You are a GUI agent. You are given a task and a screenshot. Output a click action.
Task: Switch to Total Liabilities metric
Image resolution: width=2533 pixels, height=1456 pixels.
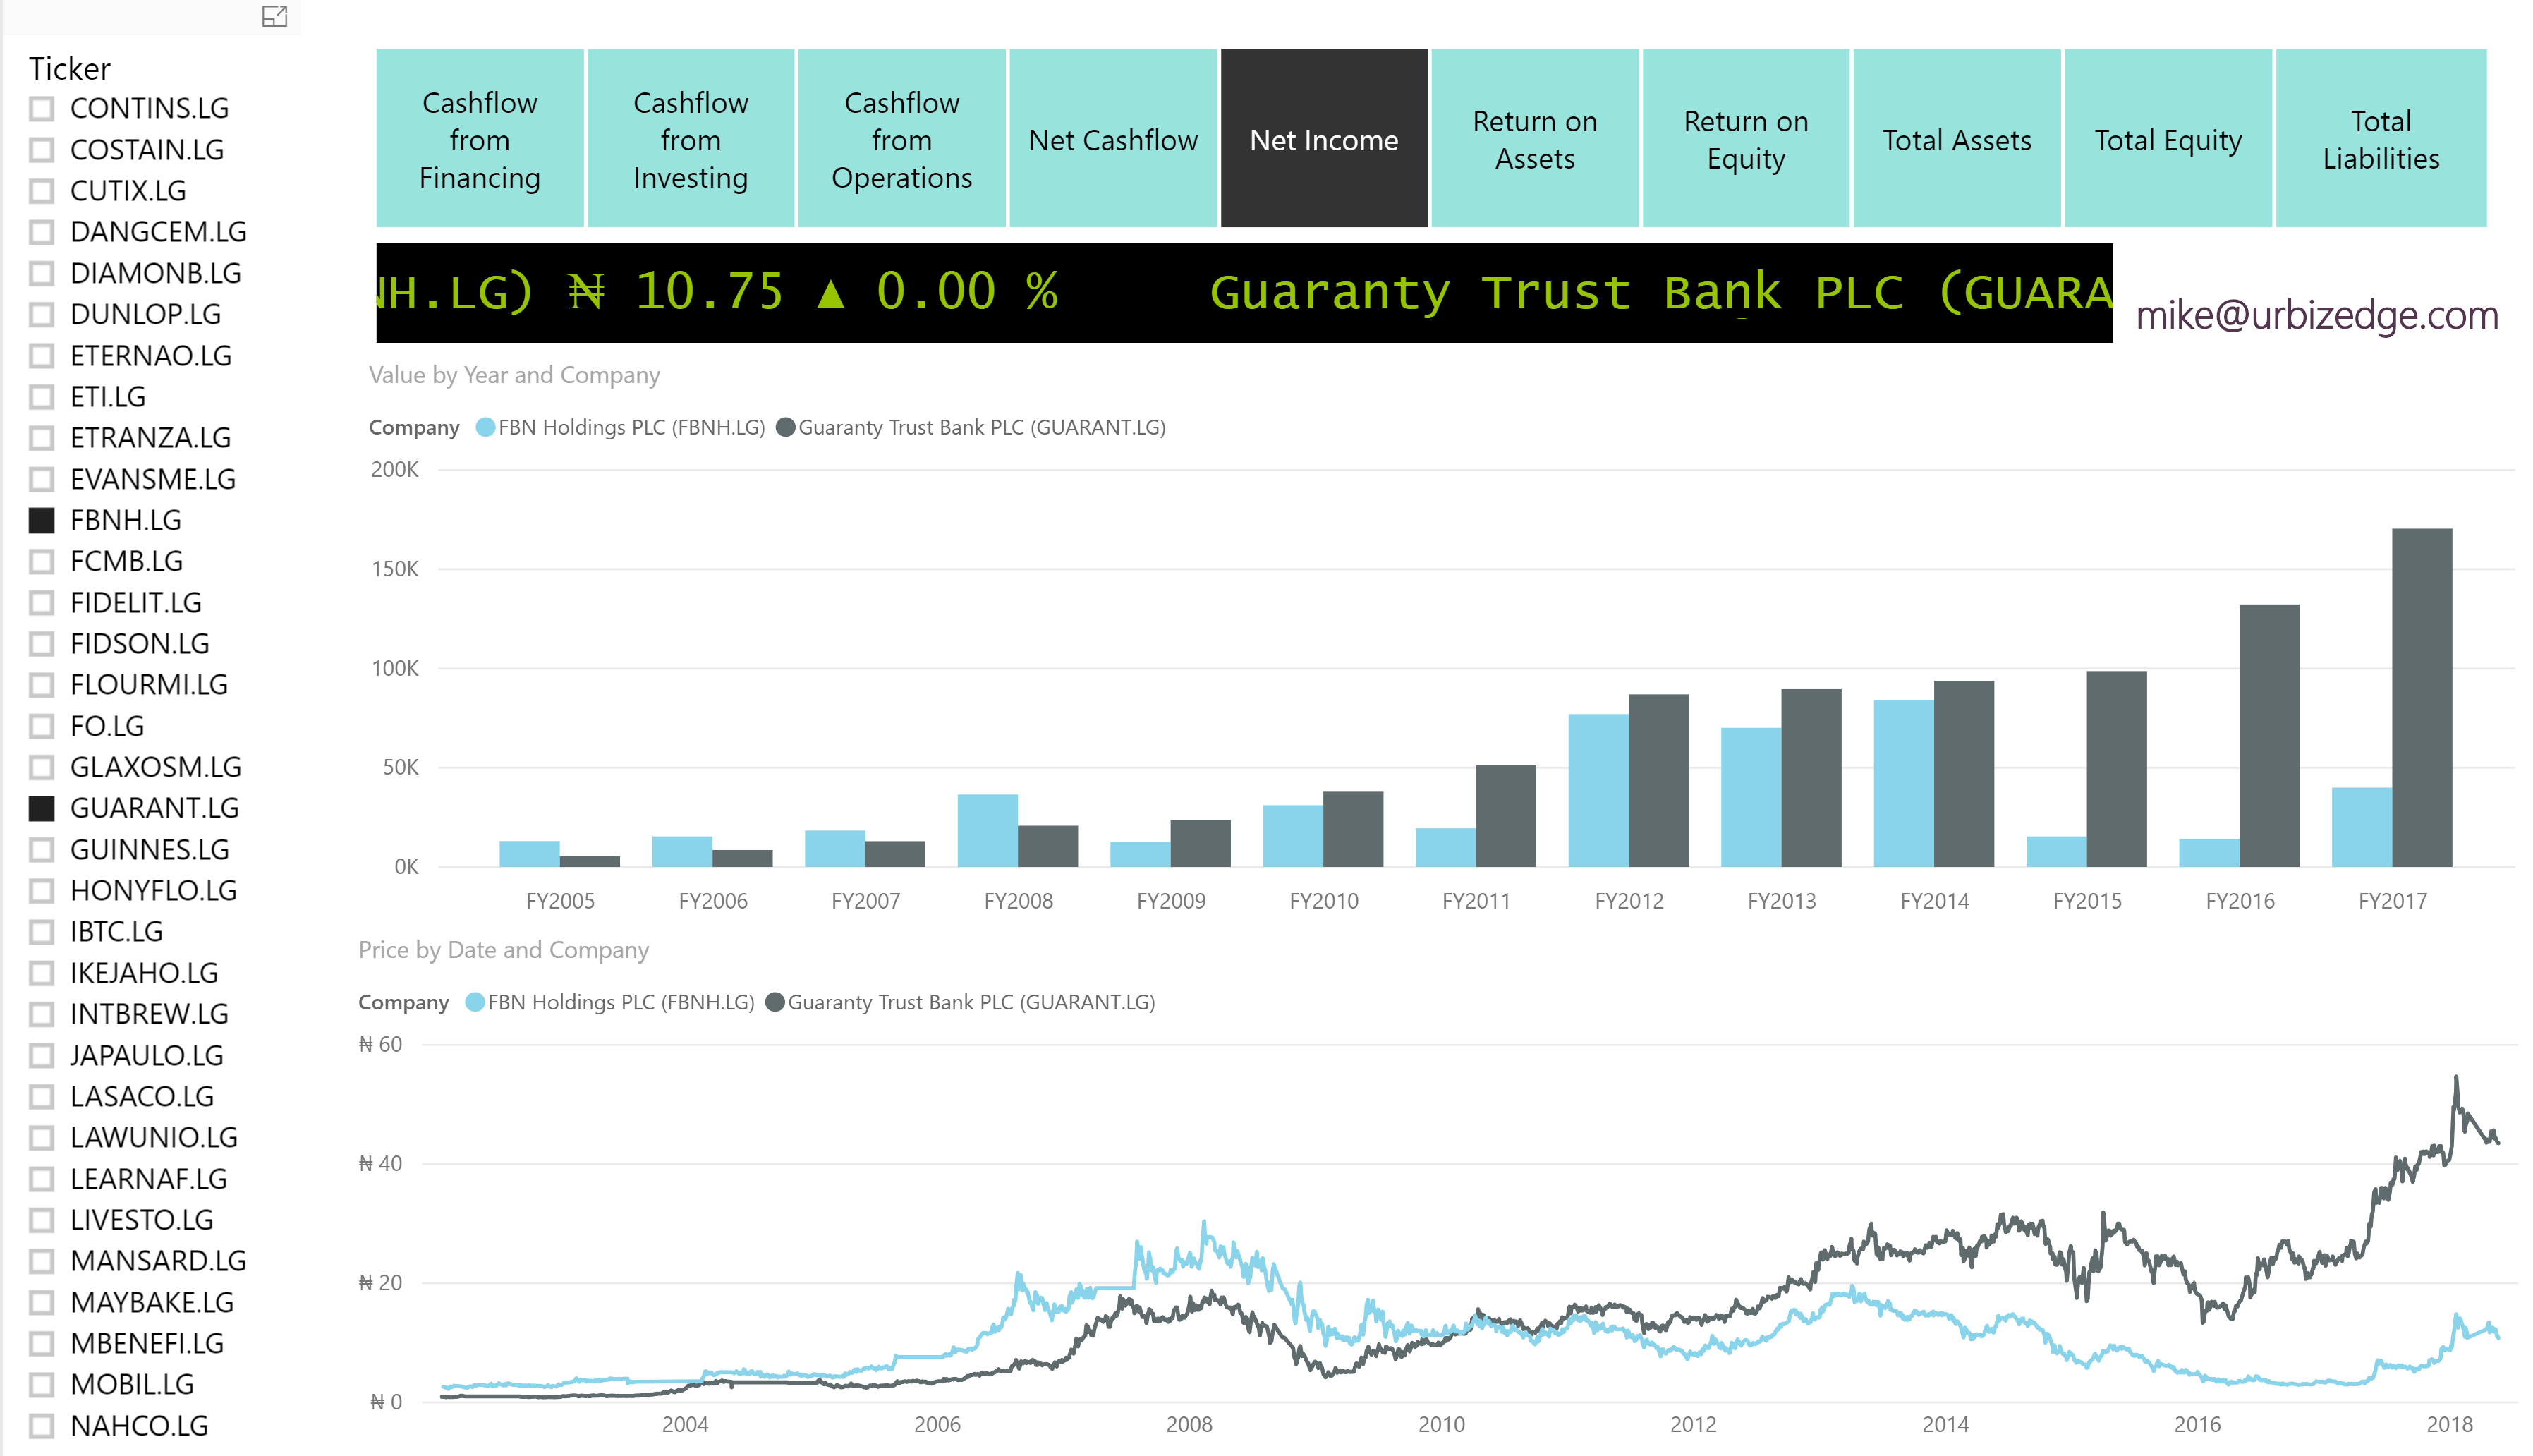(2380, 139)
